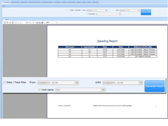This screenshot has width=168, height=126.
Task: Toggle the small Date / Time Filter checkbox in the top bar
Action: [x=70, y=10]
